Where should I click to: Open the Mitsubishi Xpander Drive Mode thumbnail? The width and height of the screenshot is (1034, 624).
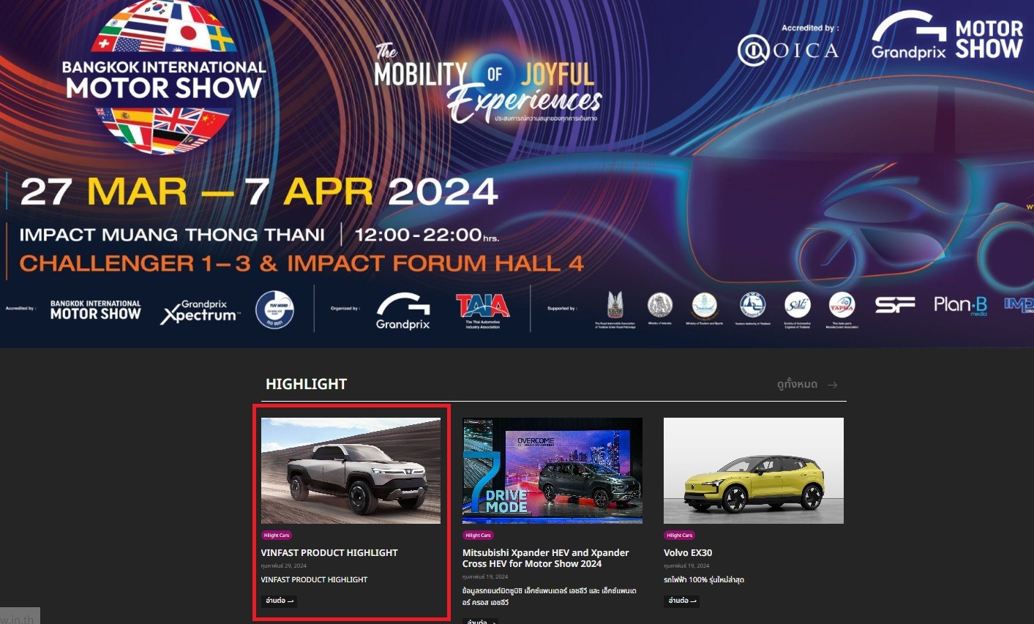click(x=552, y=470)
